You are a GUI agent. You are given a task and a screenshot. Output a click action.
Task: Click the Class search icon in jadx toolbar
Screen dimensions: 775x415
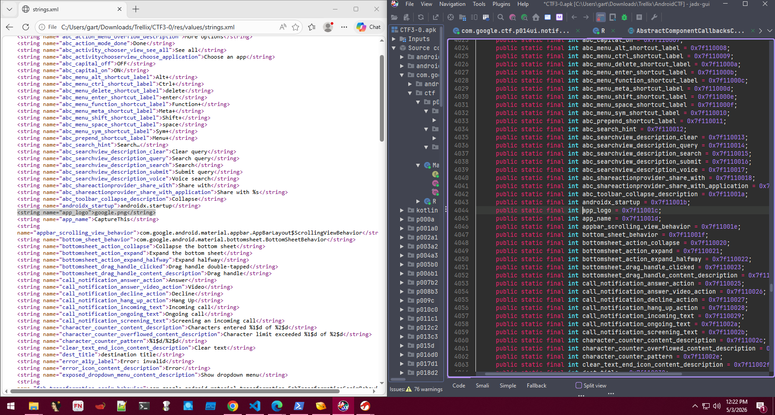(512, 17)
